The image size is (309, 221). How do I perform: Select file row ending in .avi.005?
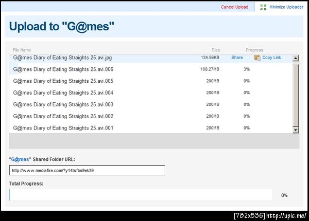coord(151,81)
